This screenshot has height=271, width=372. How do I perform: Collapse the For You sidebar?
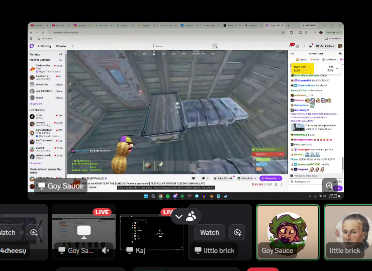60,54
